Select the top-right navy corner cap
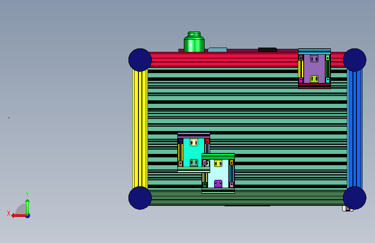Image resolution: width=375 pixels, height=243 pixels. (354, 60)
